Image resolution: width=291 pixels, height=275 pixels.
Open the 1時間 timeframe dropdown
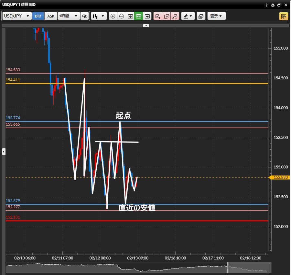click(x=69, y=16)
